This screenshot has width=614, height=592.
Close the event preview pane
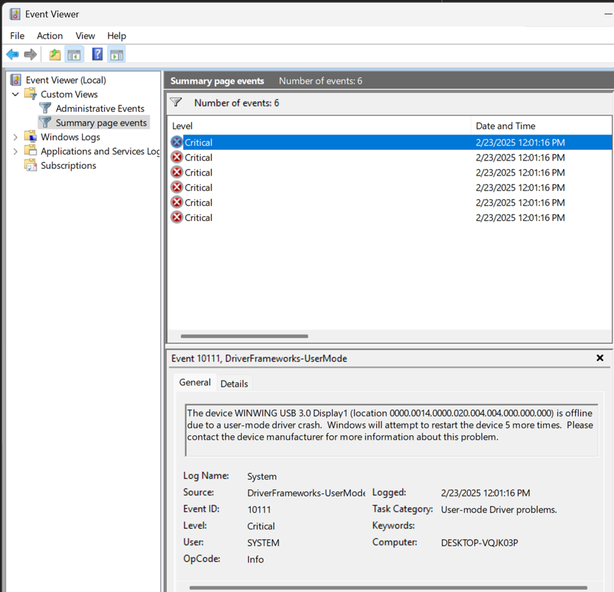600,358
